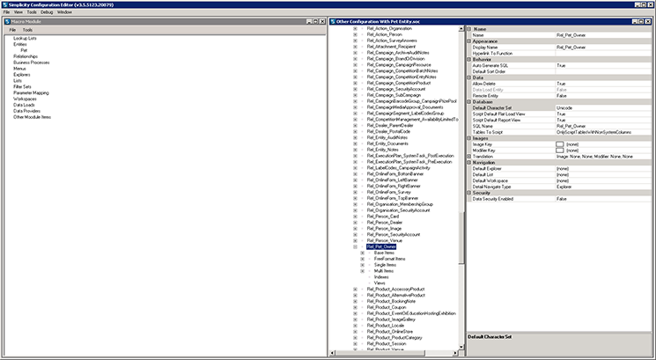
Task: Open the Debug menu
Action: click(47, 12)
